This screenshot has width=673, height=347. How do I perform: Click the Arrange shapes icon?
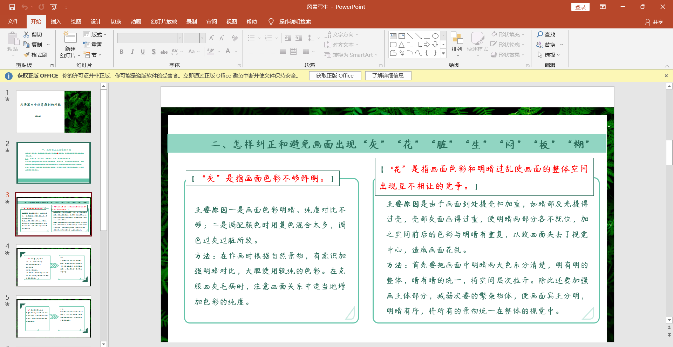click(457, 39)
